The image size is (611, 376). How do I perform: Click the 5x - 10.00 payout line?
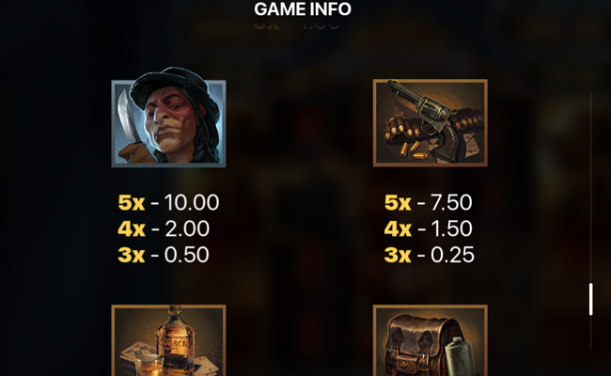point(168,203)
